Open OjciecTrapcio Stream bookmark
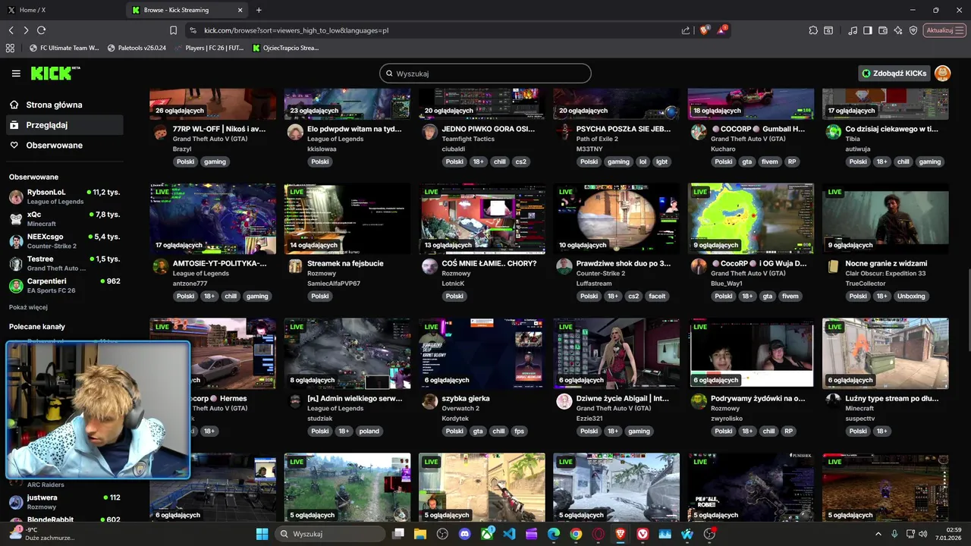Image resolution: width=971 pixels, height=546 pixels. 285,48
